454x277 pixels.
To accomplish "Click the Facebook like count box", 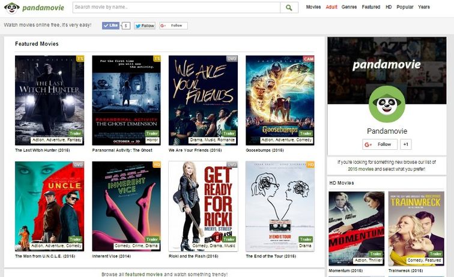I will click(x=126, y=26).
